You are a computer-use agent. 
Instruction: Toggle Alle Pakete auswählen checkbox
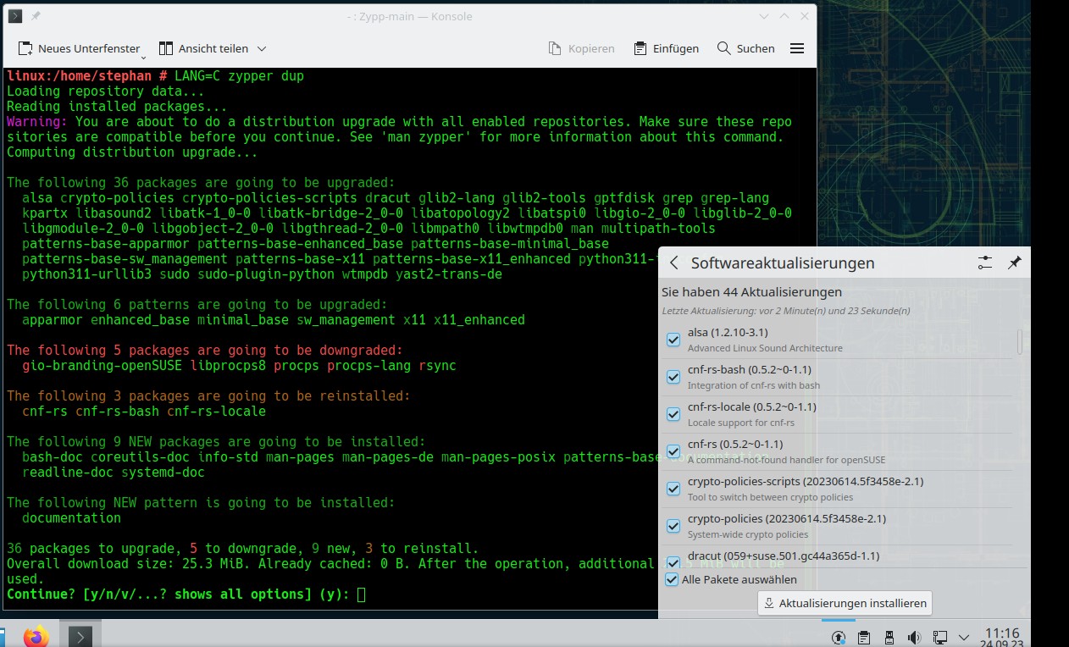[x=672, y=579]
